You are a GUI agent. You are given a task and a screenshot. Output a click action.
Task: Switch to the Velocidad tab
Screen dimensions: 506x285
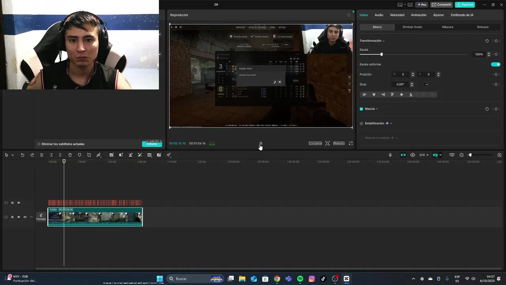(x=397, y=15)
